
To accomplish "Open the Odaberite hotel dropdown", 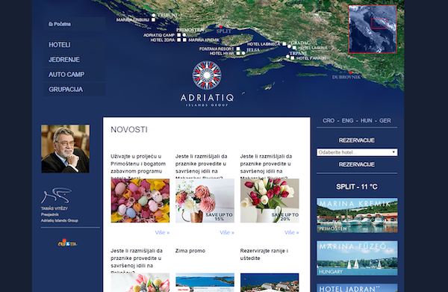I will (x=357, y=152).
